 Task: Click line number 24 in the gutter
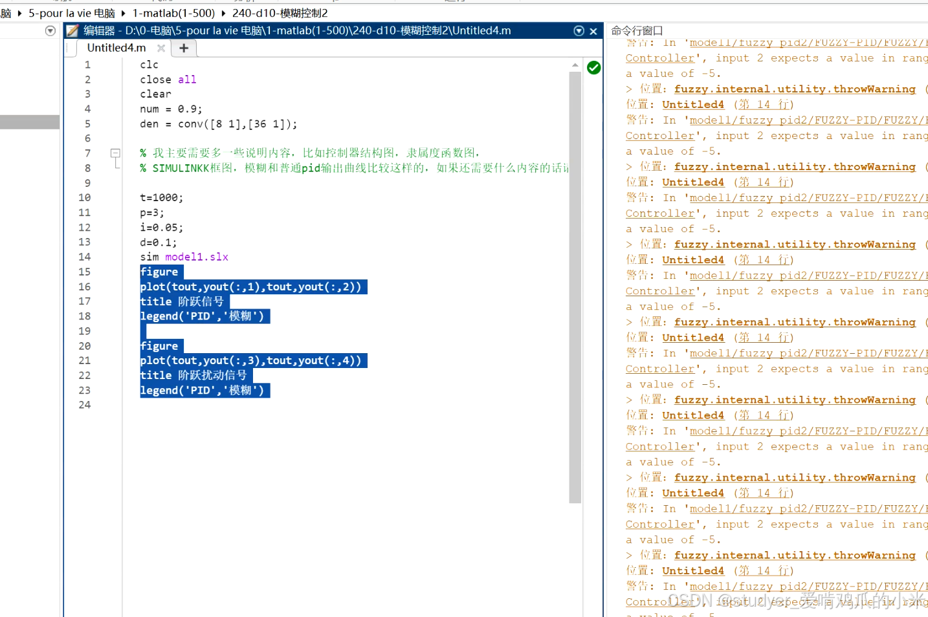point(85,405)
